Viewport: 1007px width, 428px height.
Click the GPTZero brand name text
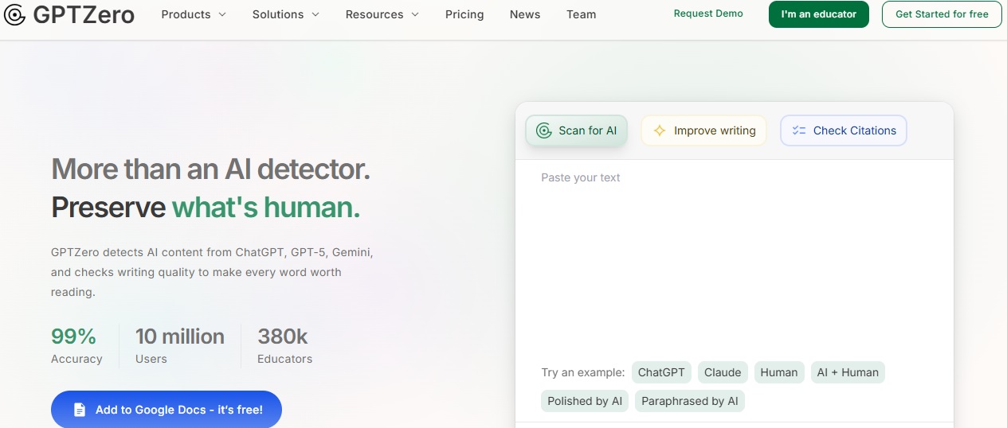click(x=84, y=14)
